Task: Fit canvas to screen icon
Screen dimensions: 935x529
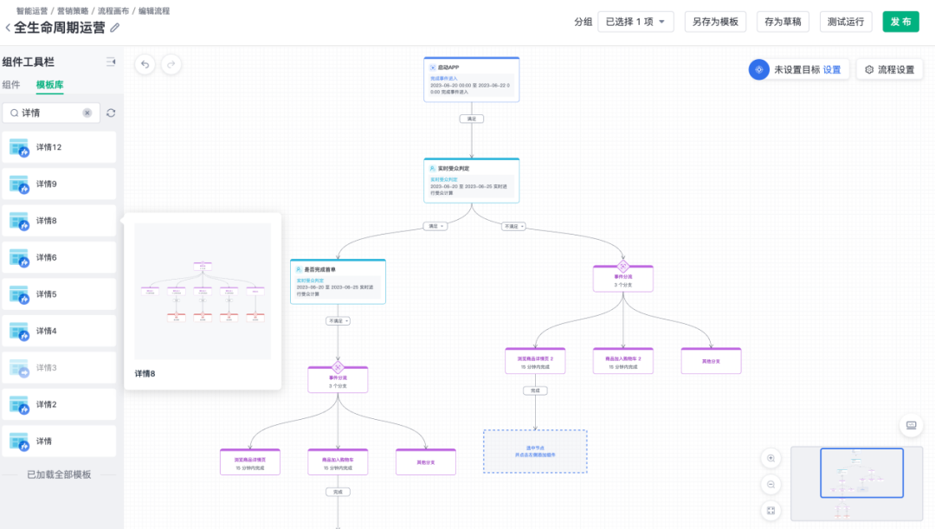Action: pyautogui.click(x=771, y=511)
